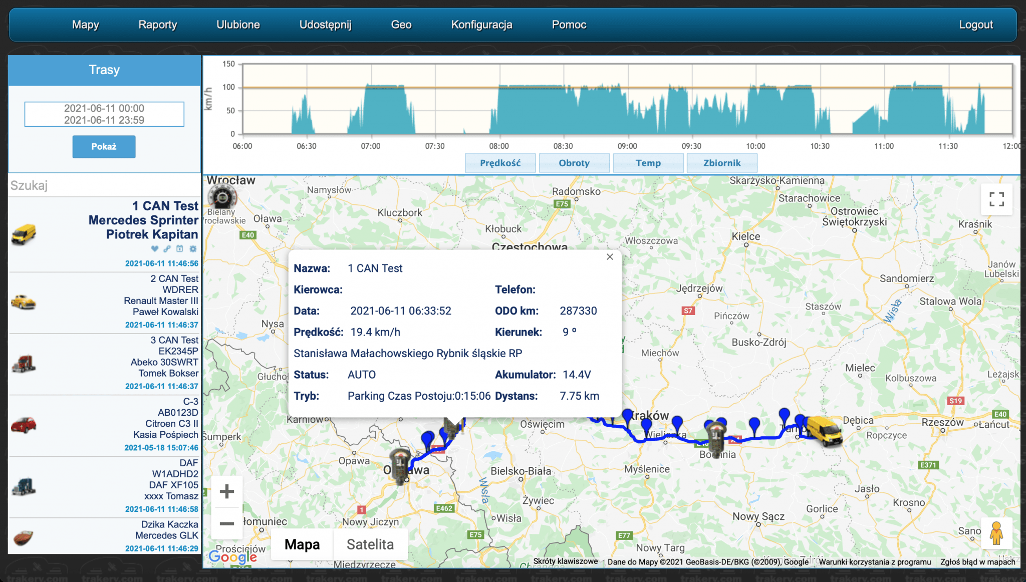Open Skróty klawiszowe map link

565,561
